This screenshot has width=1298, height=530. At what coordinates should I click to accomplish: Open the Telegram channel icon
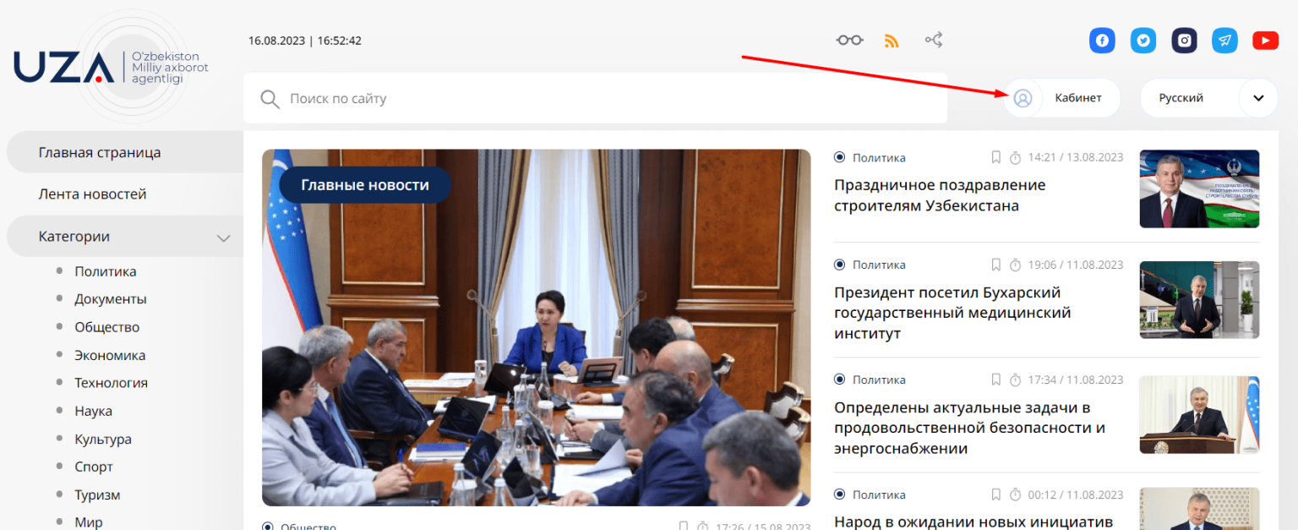(1224, 41)
